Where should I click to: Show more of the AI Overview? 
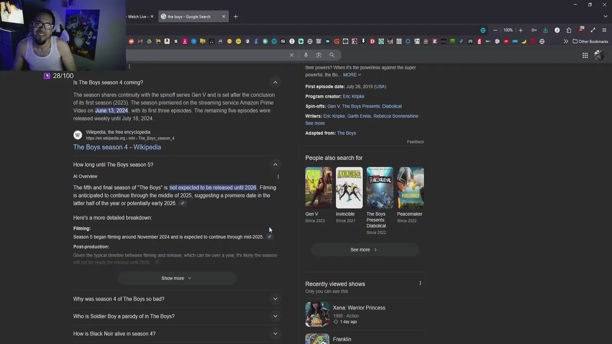click(x=176, y=278)
